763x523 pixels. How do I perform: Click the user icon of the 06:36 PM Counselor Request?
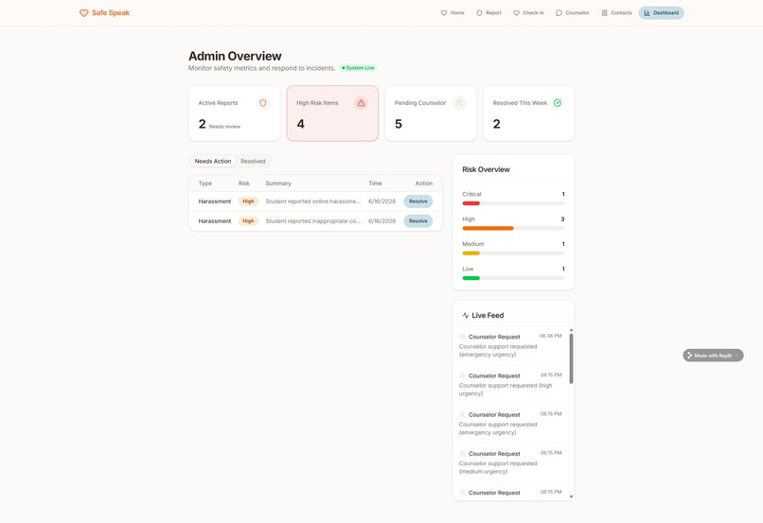point(462,337)
